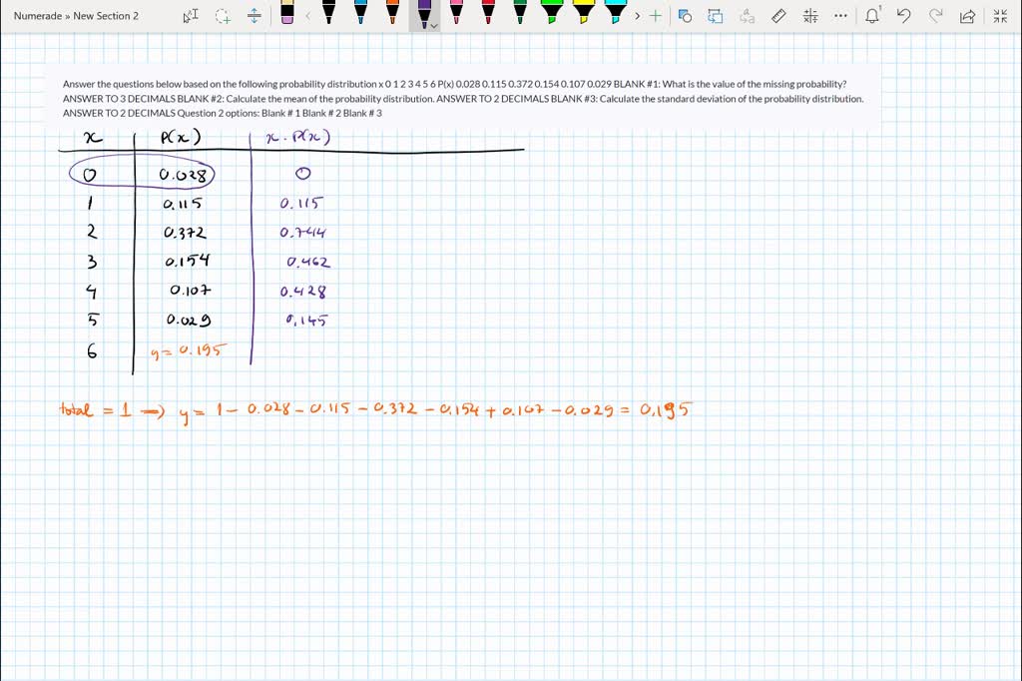Open the More Options ellipsis menu
The image size is (1022, 681).
click(840, 15)
